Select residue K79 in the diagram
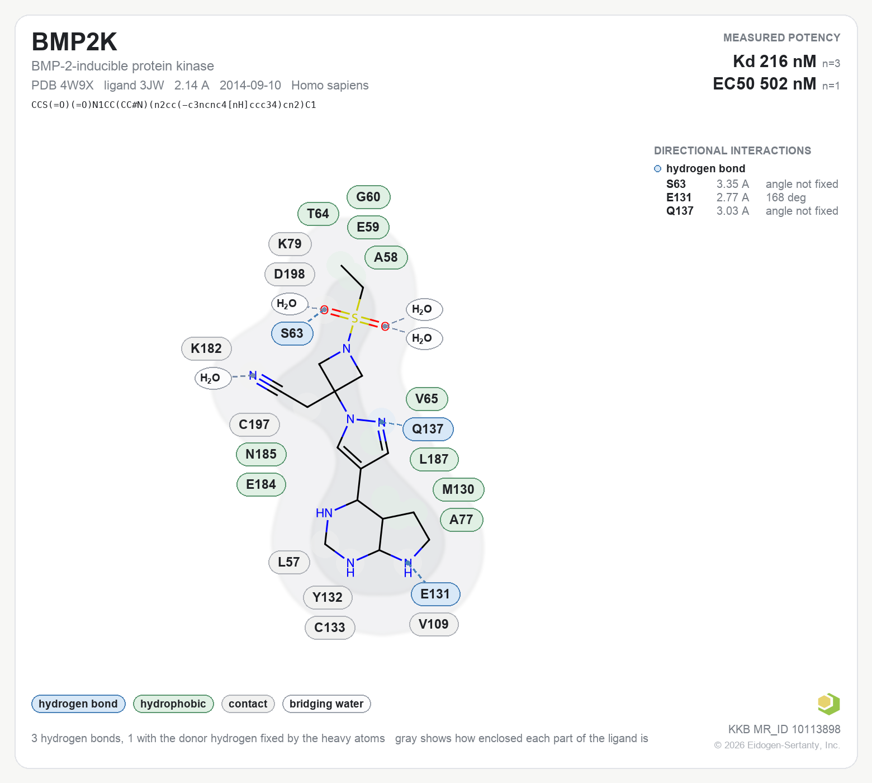The width and height of the screenshot is (872, 783). (290, 244)
